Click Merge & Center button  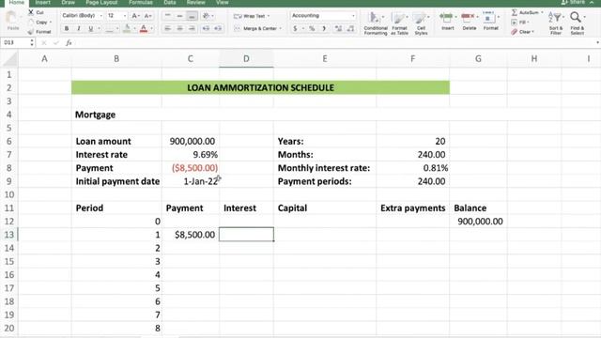[256, 28]
